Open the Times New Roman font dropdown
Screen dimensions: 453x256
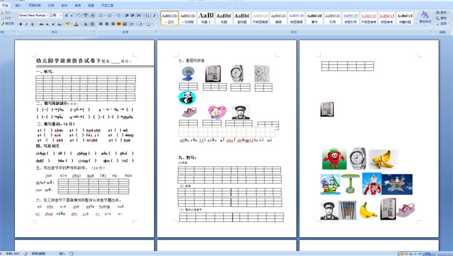coord(33,16)
